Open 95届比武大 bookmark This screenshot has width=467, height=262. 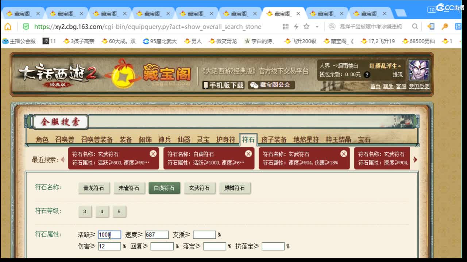click(x=160, y=41)
